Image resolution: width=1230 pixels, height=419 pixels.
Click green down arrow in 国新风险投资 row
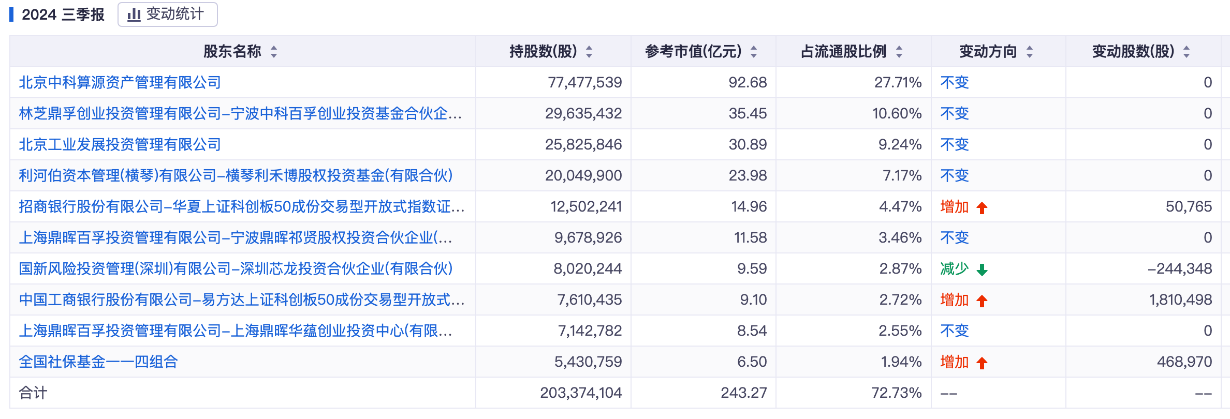[x=982, y=270]
